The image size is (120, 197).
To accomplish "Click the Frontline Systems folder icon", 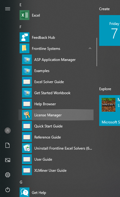I will pos(24,48).
